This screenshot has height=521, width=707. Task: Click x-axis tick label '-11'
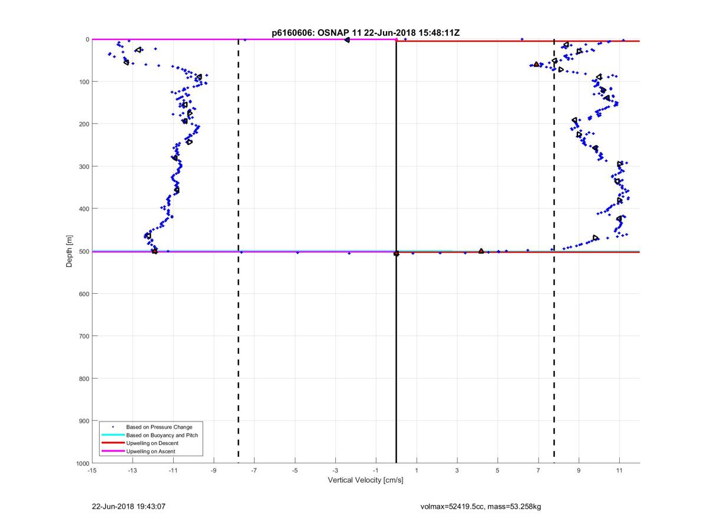click(173, 470)
